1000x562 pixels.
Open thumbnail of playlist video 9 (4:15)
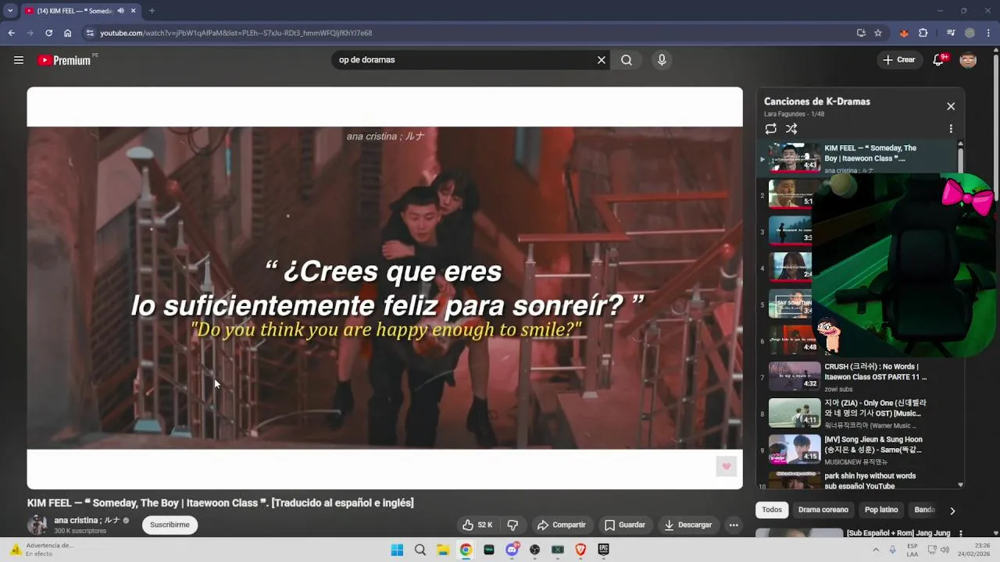[x=795, y=450]
